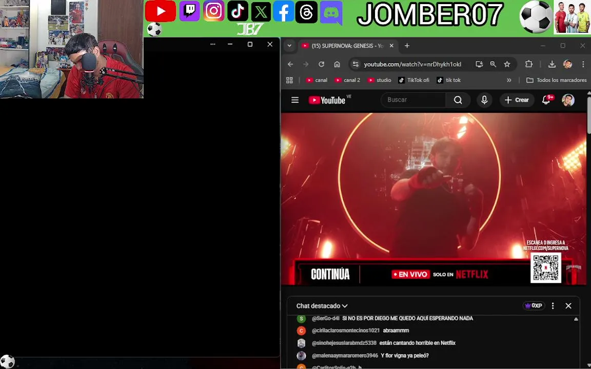Click the QR code in the video
591x369 pixels.
click(546, 268)
